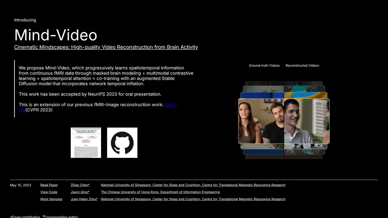Open author Zijiao Chen's page
Image resolution: width=388 pixels, height=218 pixels.
coord(80,185)
